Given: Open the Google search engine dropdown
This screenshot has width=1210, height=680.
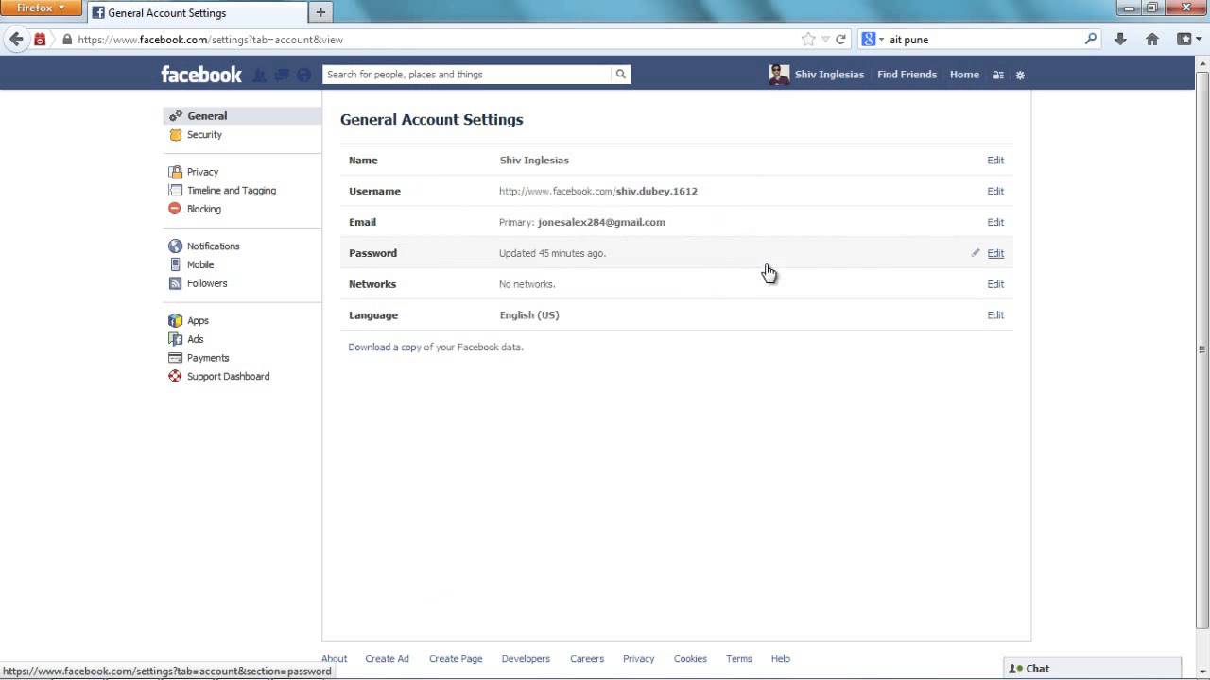Looking at the screenshot, I should [873, 40].
